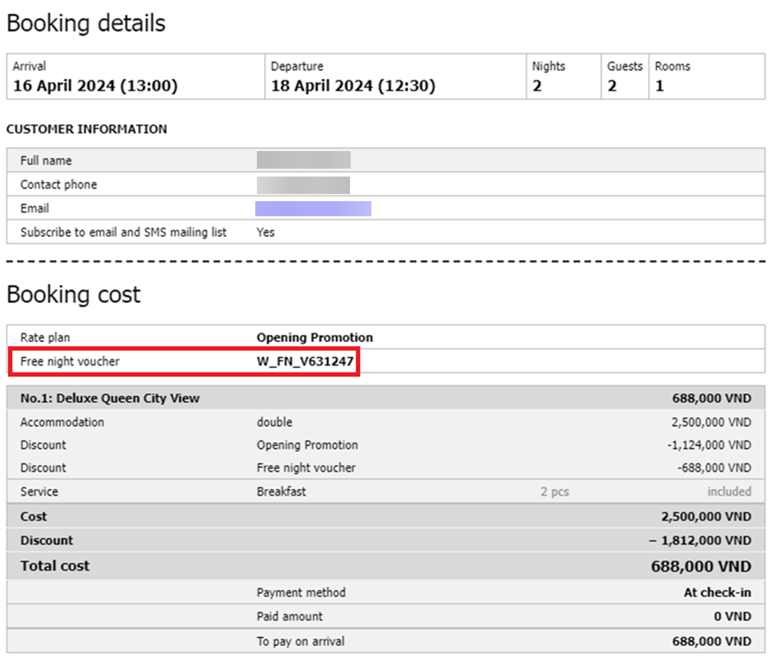The image size is (773, 660).
Task: Click the Deluxe Queen City View room header
Action: point(110,398)
